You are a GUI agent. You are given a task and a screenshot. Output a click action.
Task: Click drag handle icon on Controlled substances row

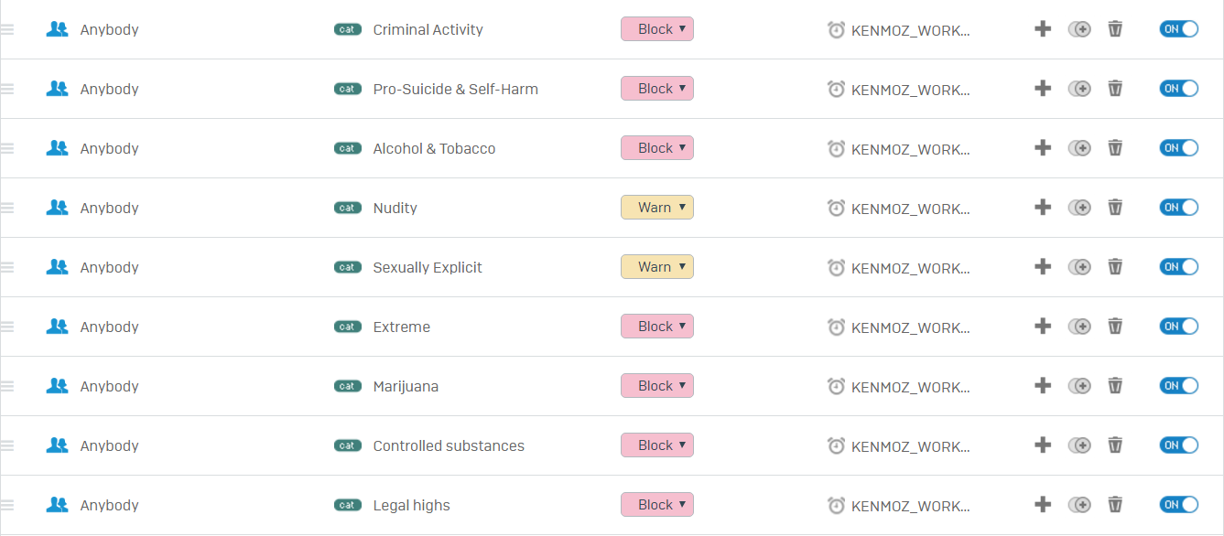click(x=7, y=445)
